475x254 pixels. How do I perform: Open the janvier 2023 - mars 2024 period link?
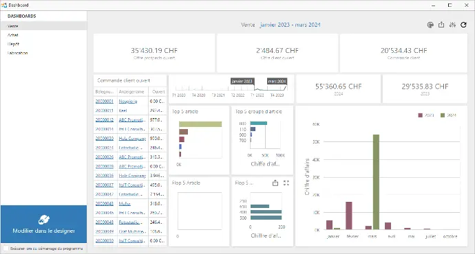(291, 25)
